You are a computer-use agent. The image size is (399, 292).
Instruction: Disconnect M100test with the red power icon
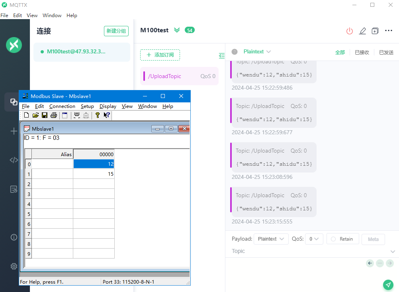tap(350, 31)
